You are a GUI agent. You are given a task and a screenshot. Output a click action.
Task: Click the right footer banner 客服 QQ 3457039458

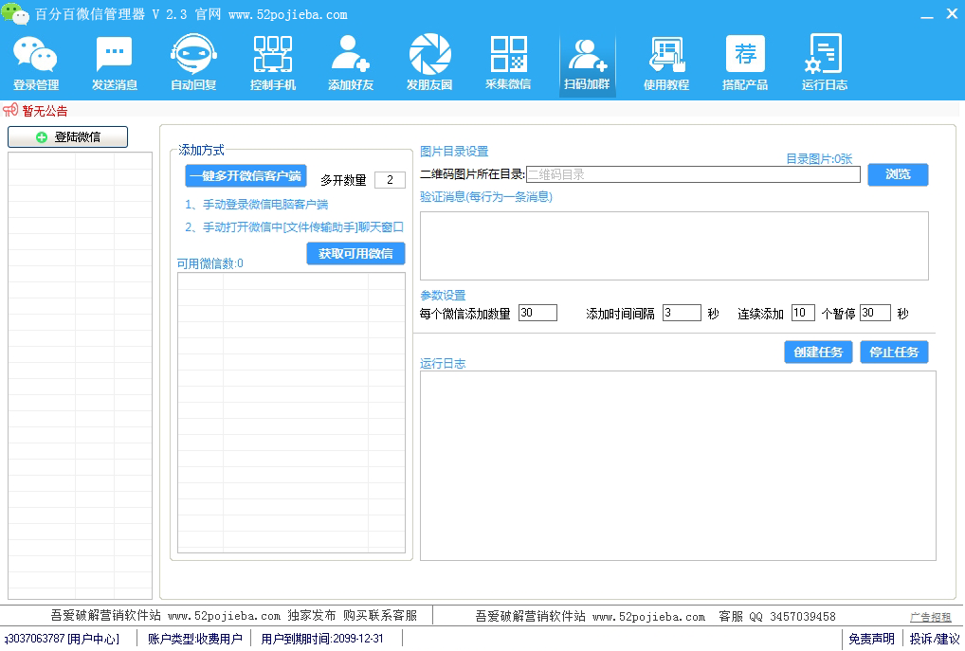tap(655, 617)
